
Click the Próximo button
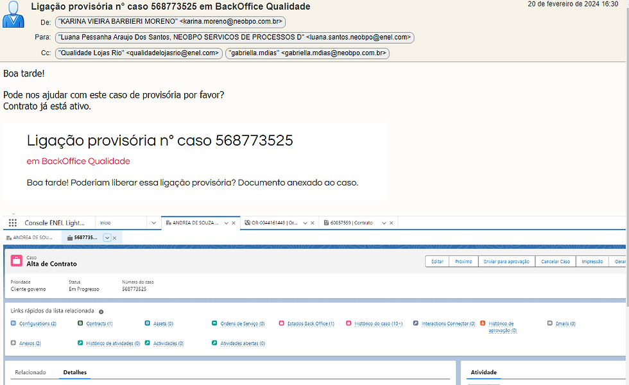[x=463, y=262]
